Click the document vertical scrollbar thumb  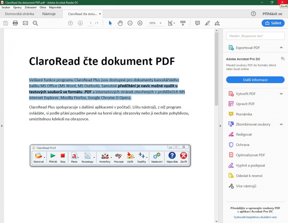coord(217,69)
